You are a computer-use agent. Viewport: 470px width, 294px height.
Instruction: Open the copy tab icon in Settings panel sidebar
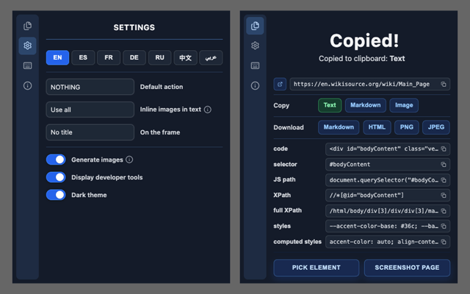(28, 26)
